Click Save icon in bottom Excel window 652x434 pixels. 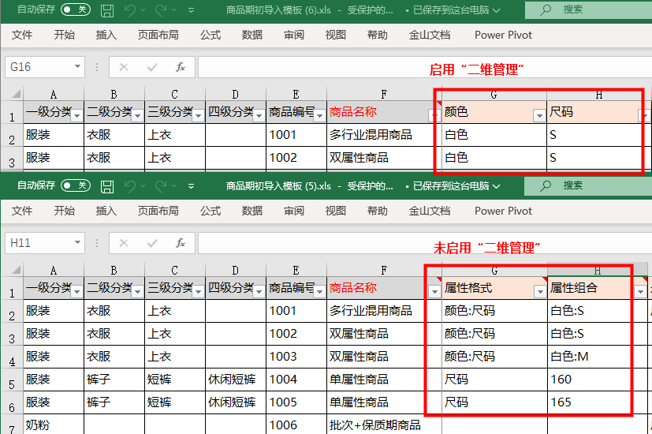coord(107,186)
